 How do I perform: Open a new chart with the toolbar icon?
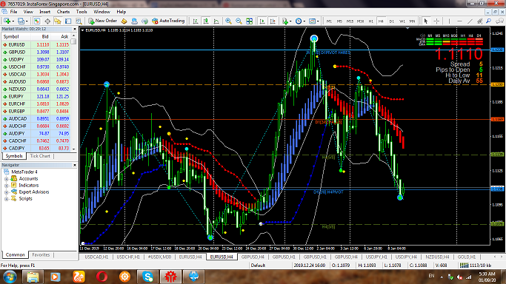pyautogui.click(x=7, y=21)
